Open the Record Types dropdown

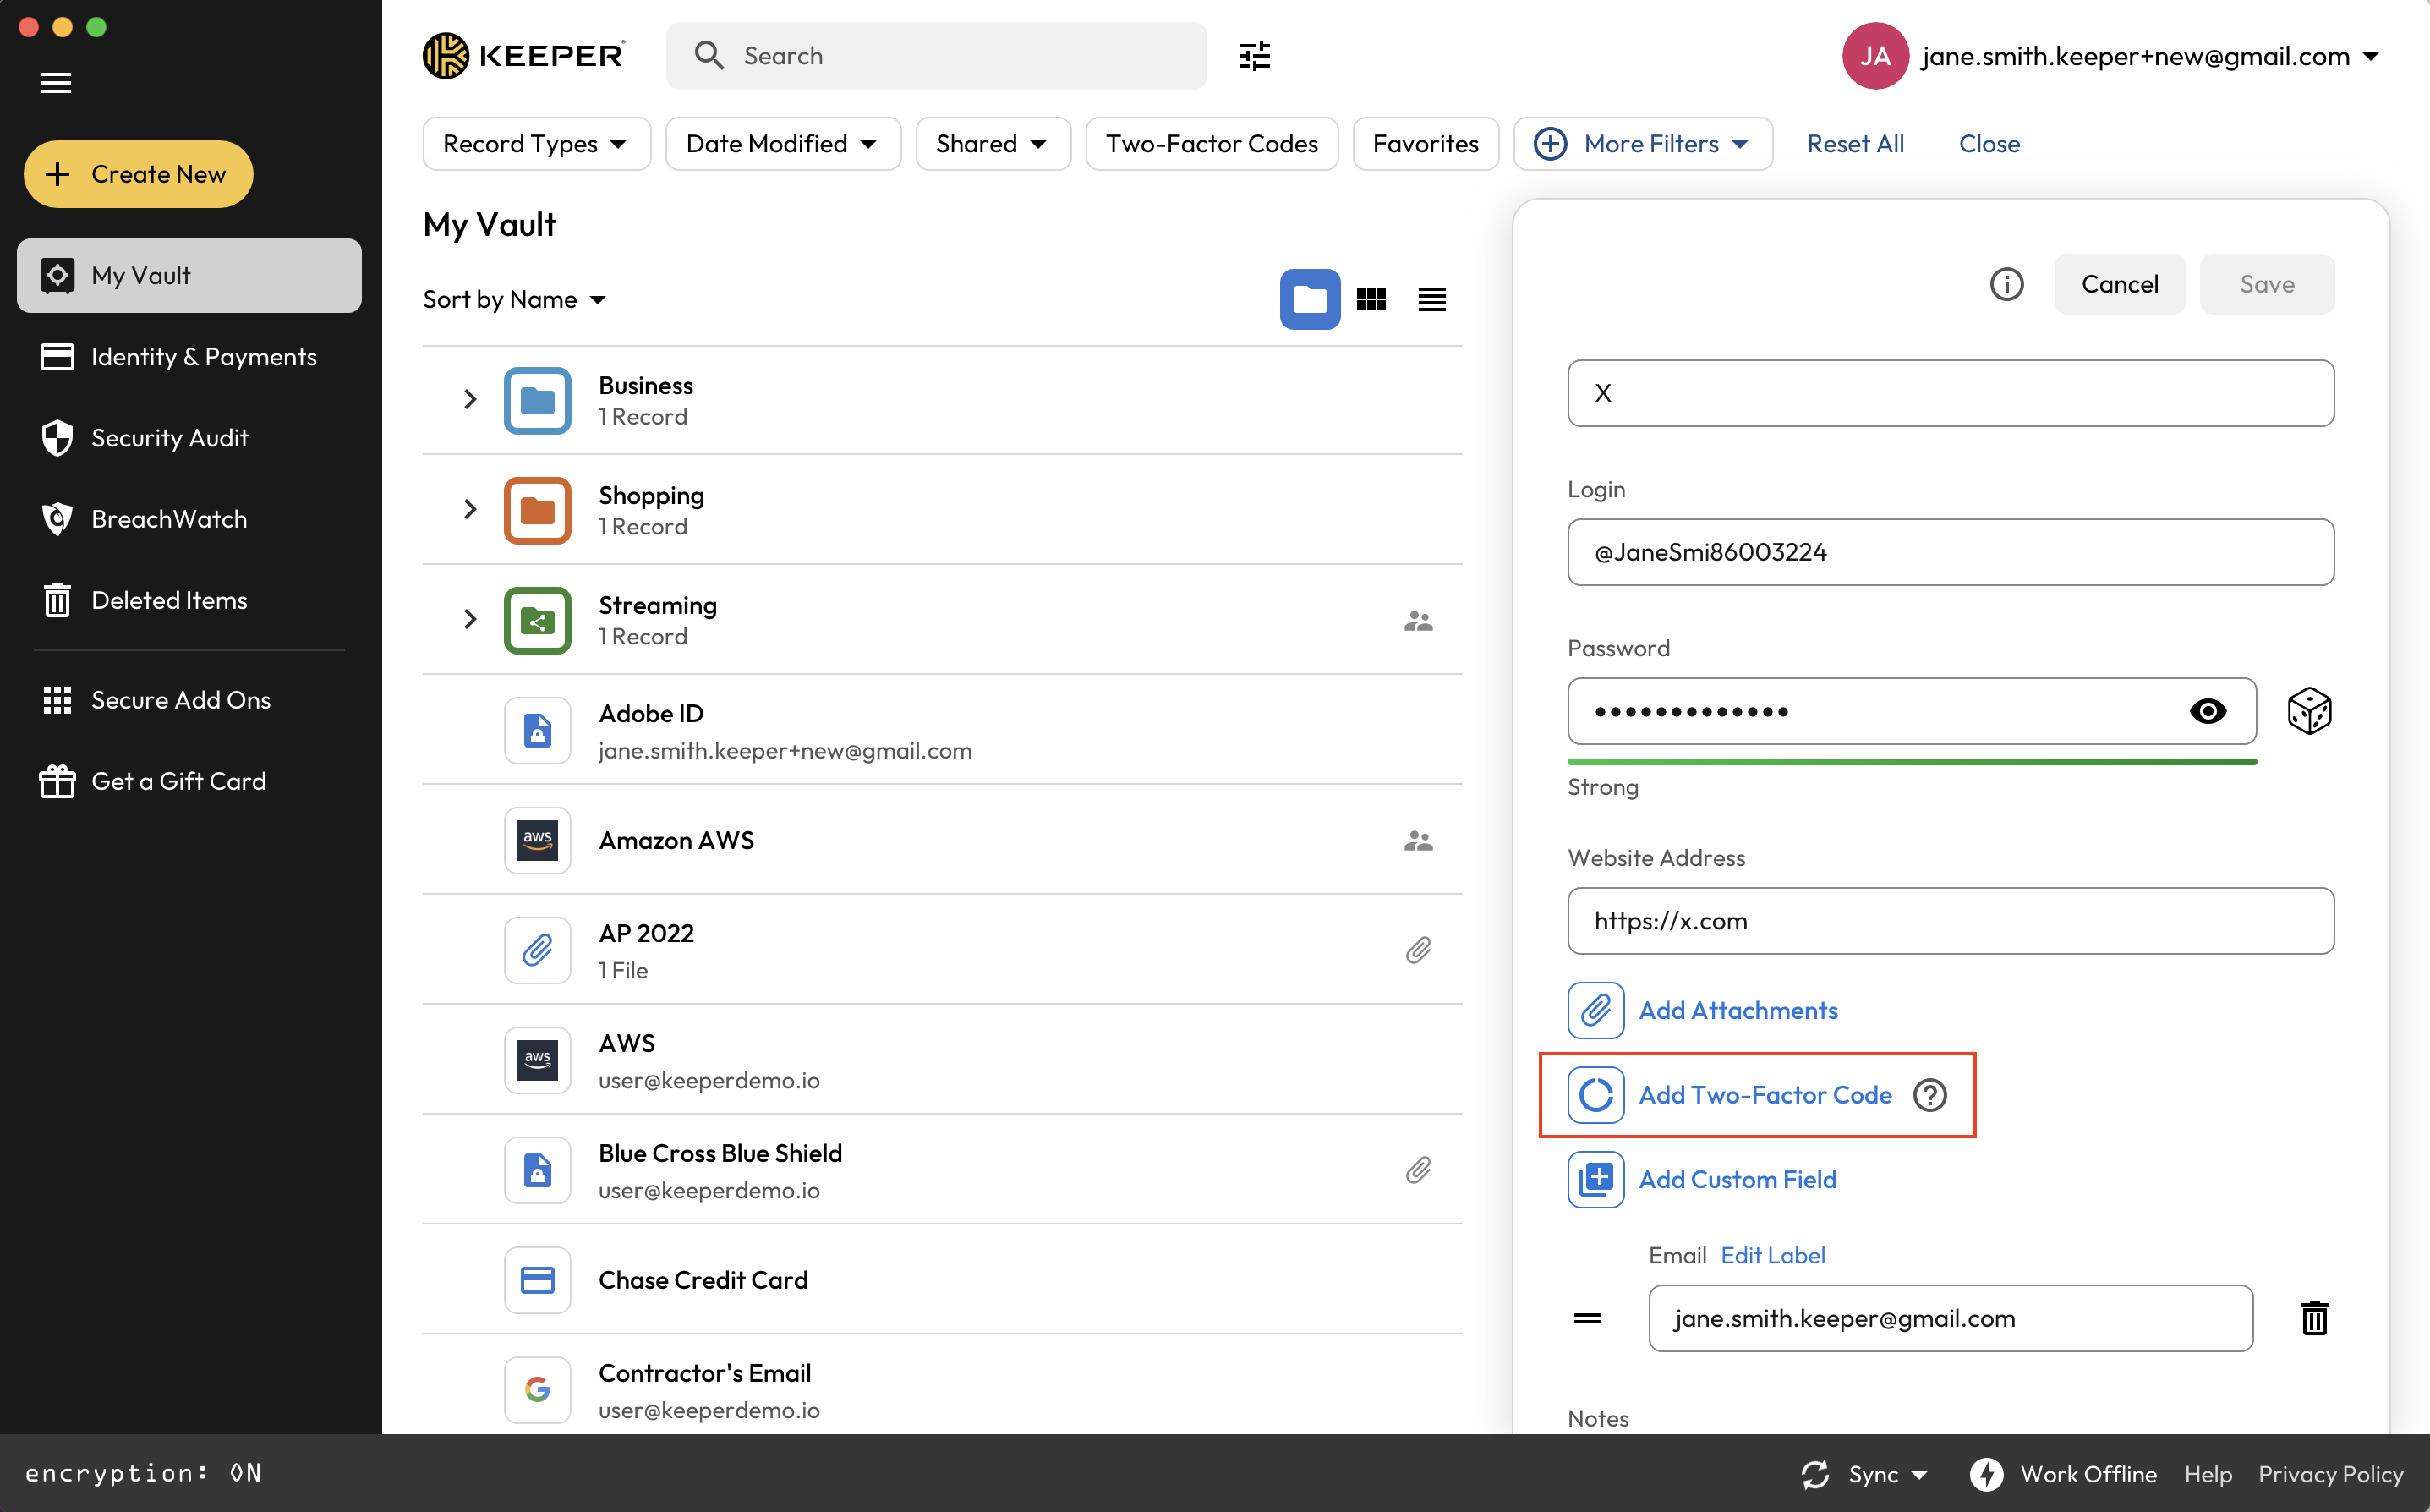point(536,144)
